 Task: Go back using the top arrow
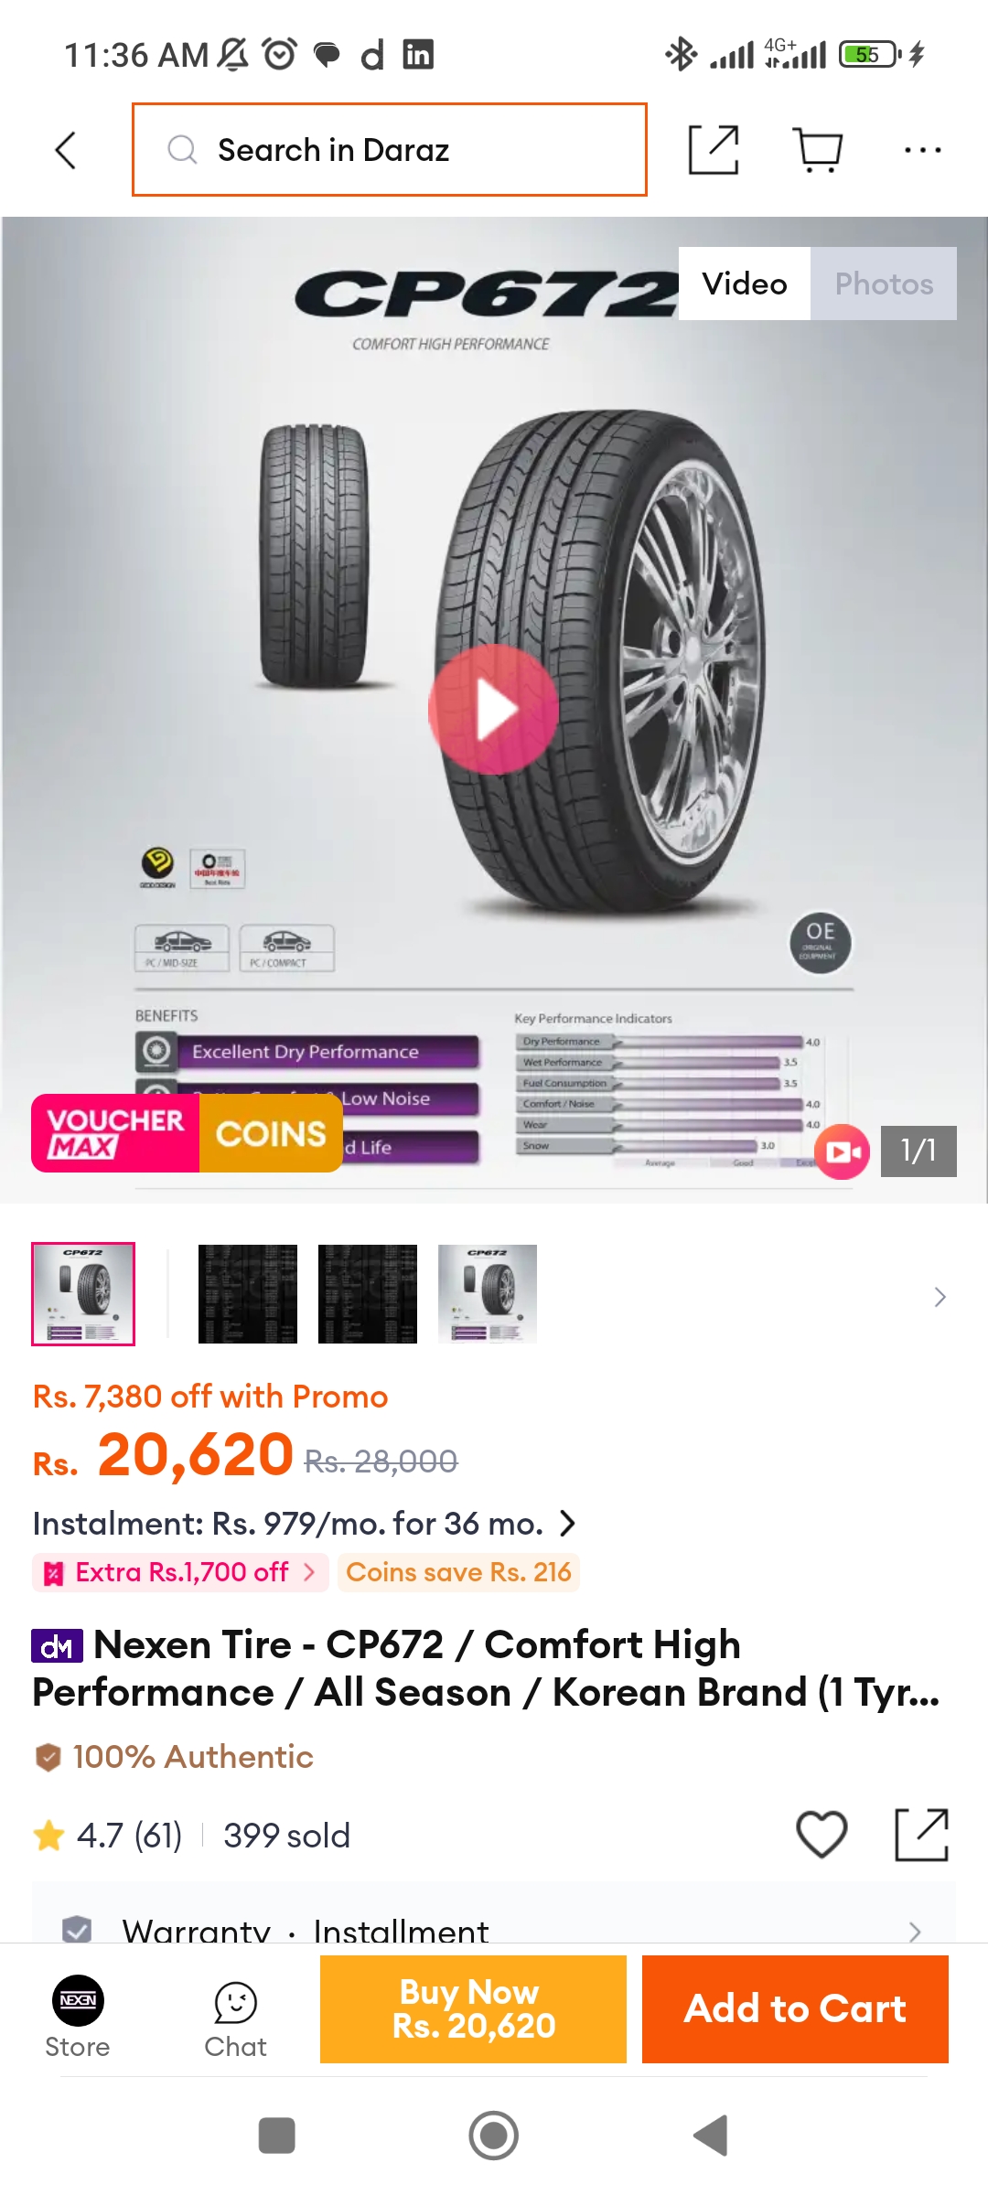(65, 150)
